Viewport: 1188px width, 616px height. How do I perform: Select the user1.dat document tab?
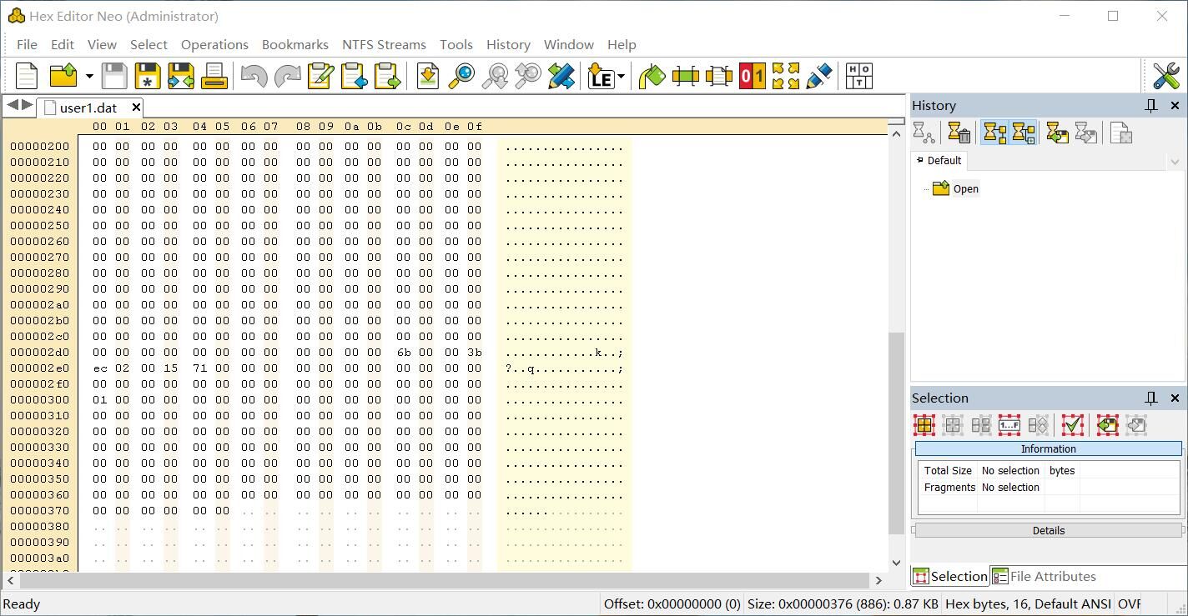click(x=88, y=108)
